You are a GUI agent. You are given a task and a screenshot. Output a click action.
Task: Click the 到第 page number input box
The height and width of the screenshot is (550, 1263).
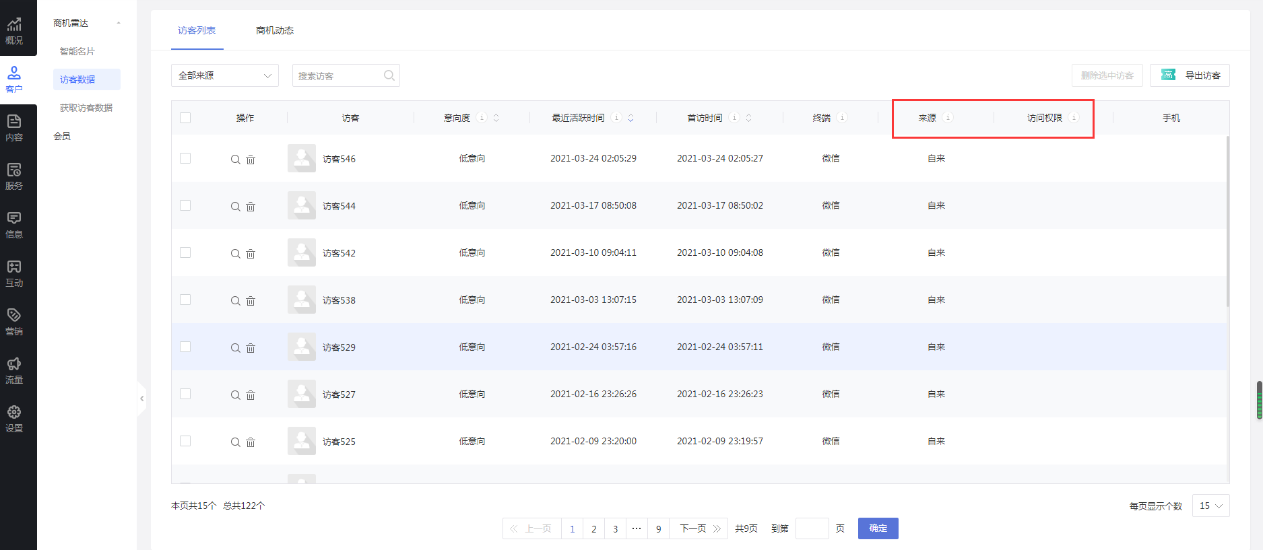pyautogui.click(x=812, y=528)
